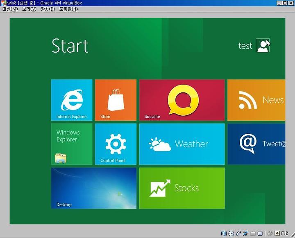Click the shared folders status icon
This screenshot has height=238, width=295.
click(253, 234)
